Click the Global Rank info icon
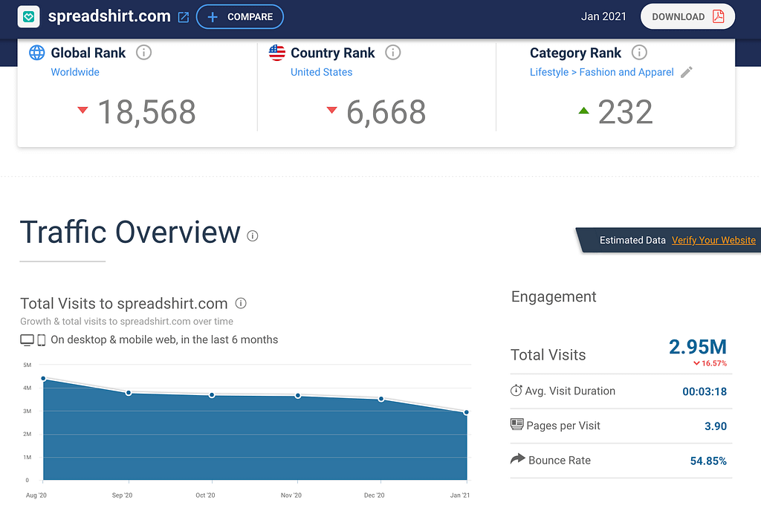 tap(144, 53)
